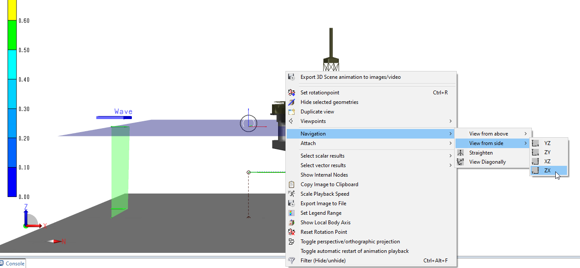Click the Hide selected geometries icon

tap(292, 102)
